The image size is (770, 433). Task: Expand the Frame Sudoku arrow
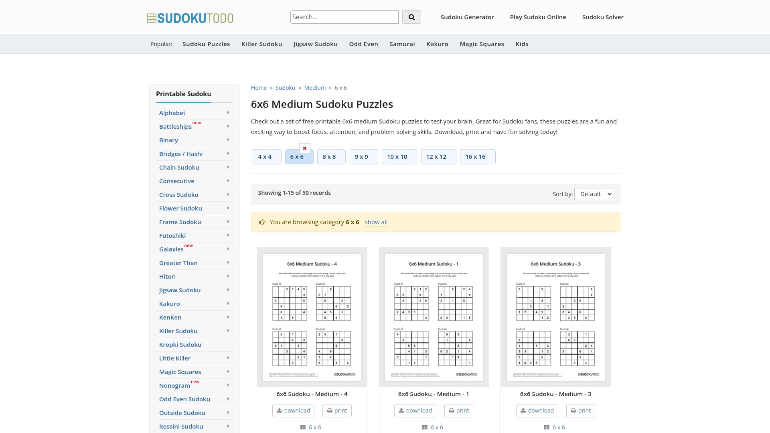coord(228,222)
